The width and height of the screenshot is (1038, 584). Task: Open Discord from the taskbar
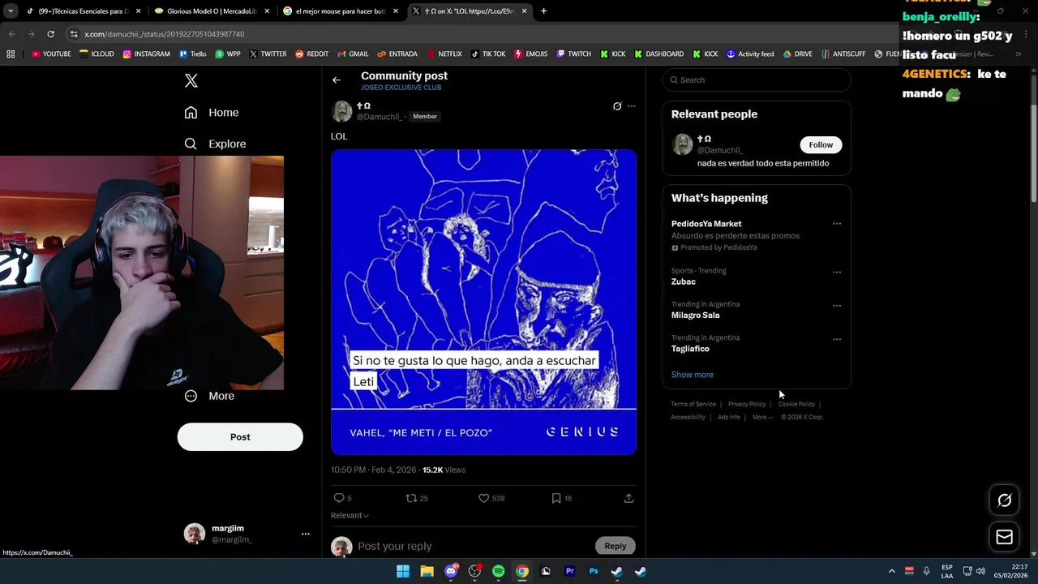pyautogui.click(x=451, y=571)
